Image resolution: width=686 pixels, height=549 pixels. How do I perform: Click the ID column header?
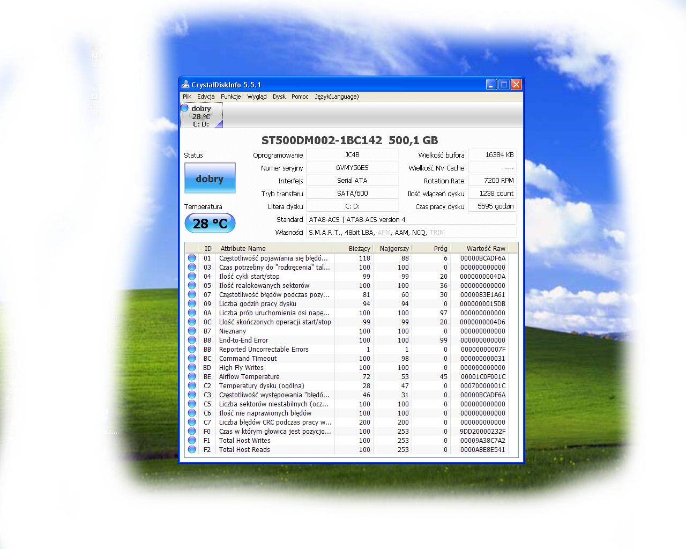[207, 248]
